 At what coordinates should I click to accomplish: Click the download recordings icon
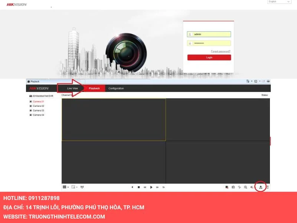coord(261,187)
